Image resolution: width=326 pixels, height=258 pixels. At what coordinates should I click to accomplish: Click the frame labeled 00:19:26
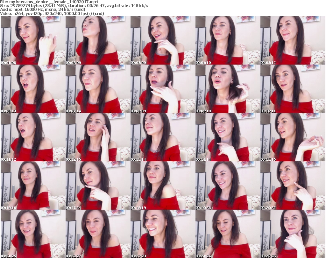228,186
